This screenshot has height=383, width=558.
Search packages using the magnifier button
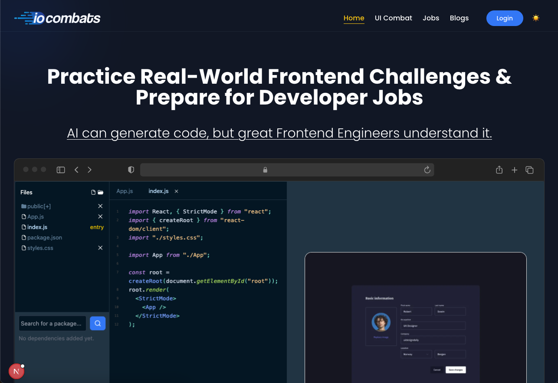(x=97, y=323)
